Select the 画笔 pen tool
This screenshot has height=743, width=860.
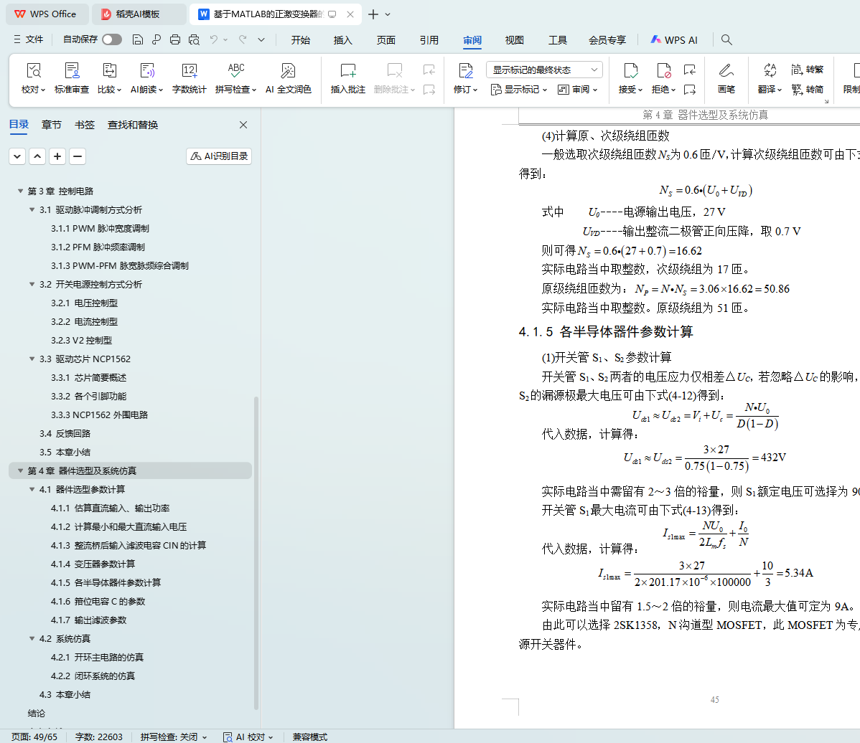(726, 71)
